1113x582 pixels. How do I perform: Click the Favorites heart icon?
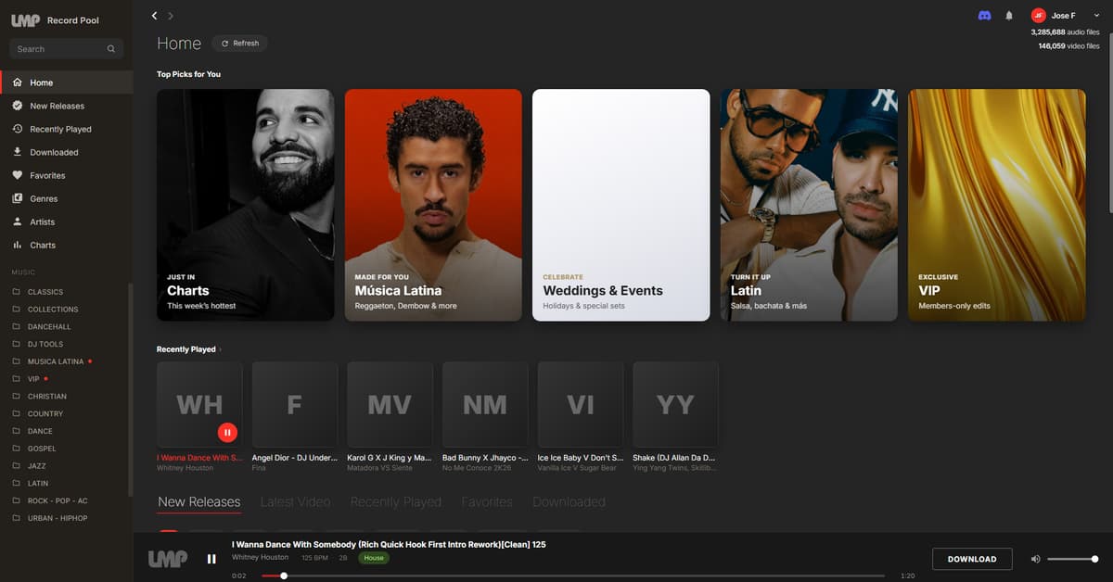click(x=18, y=175)
